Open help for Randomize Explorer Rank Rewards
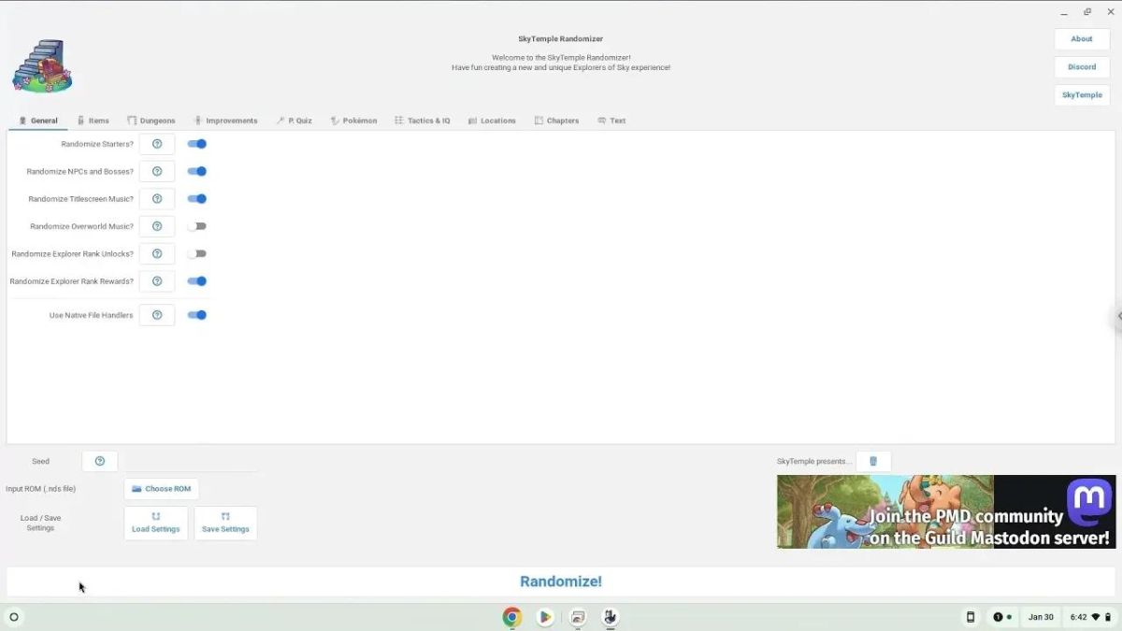 tap(157, 281)
